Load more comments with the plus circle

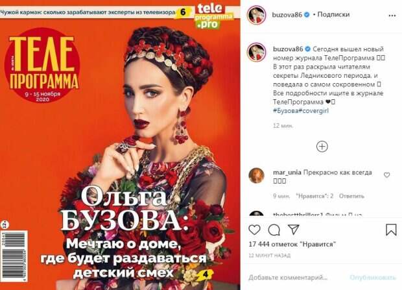[x=322, y=147]
